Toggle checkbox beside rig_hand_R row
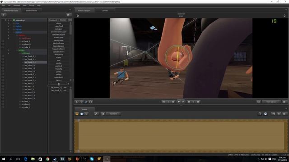 click(3, 41)
